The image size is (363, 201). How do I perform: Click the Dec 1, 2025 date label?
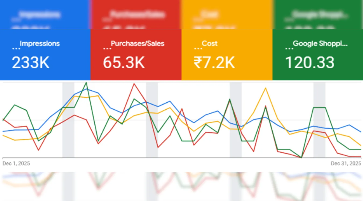click(16, 163)
